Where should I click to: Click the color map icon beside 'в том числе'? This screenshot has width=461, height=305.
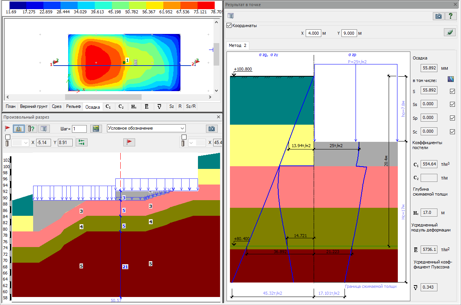451,80
